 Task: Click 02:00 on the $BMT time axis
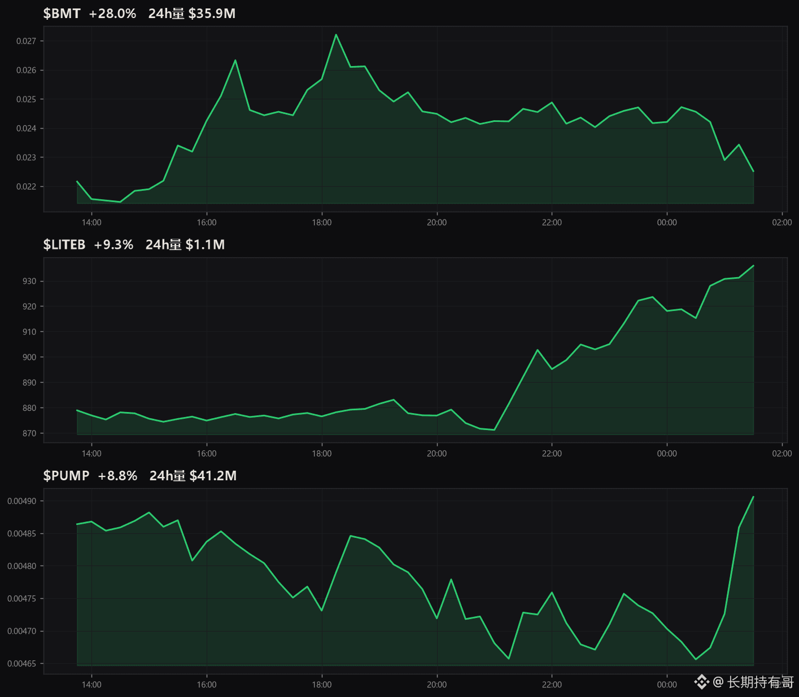(x=782, y=222)
